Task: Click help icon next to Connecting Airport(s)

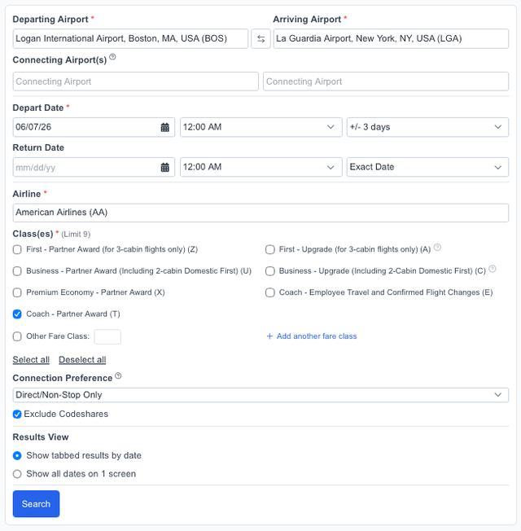Action: click(112, 56)
